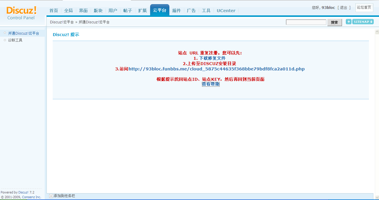This screenshot has width=379, height=200.
Task: Click the Discuz! 提示 heading
Action: click(x=66, y=35)
